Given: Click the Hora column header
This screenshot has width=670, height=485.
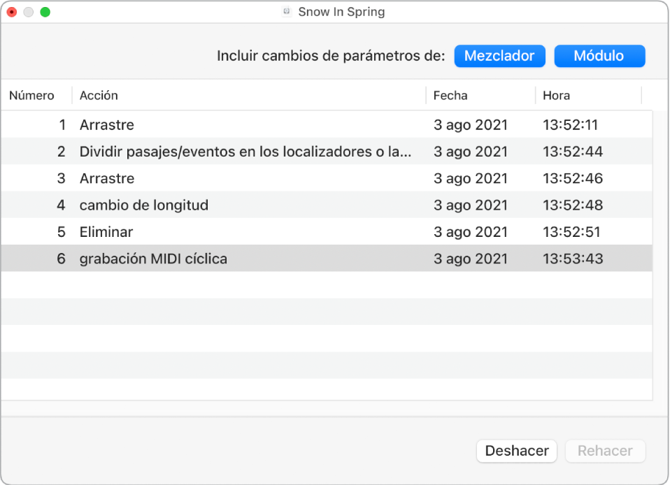Looking at the screenshot, I should pos(556,96).
